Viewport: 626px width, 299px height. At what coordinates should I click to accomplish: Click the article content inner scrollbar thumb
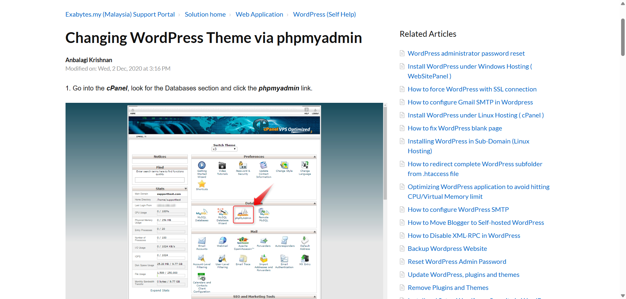coord(385,153)
